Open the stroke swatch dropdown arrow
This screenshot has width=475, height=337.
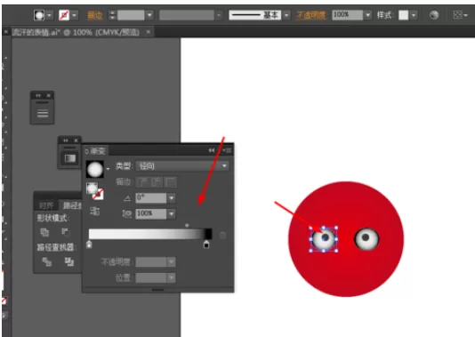point(75,15)
